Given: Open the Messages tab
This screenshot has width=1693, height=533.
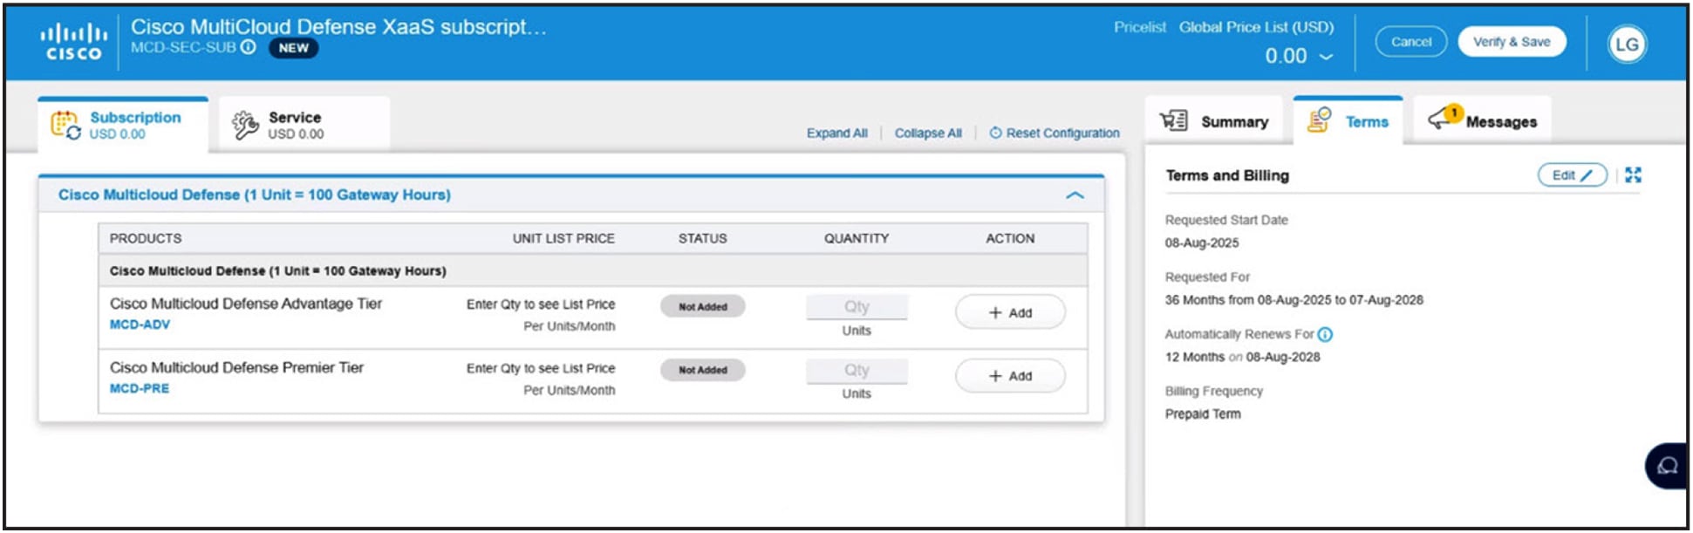Looking at the screenshot, I should click(x=1482, y=121).
